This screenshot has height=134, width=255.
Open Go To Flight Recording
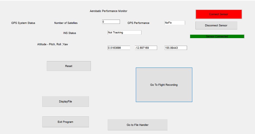(x=164, y=85)
